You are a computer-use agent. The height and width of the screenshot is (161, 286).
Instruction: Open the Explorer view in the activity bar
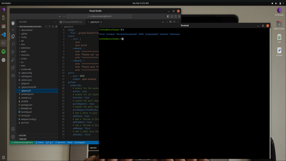pyautogui.click(x=13, y=36)
